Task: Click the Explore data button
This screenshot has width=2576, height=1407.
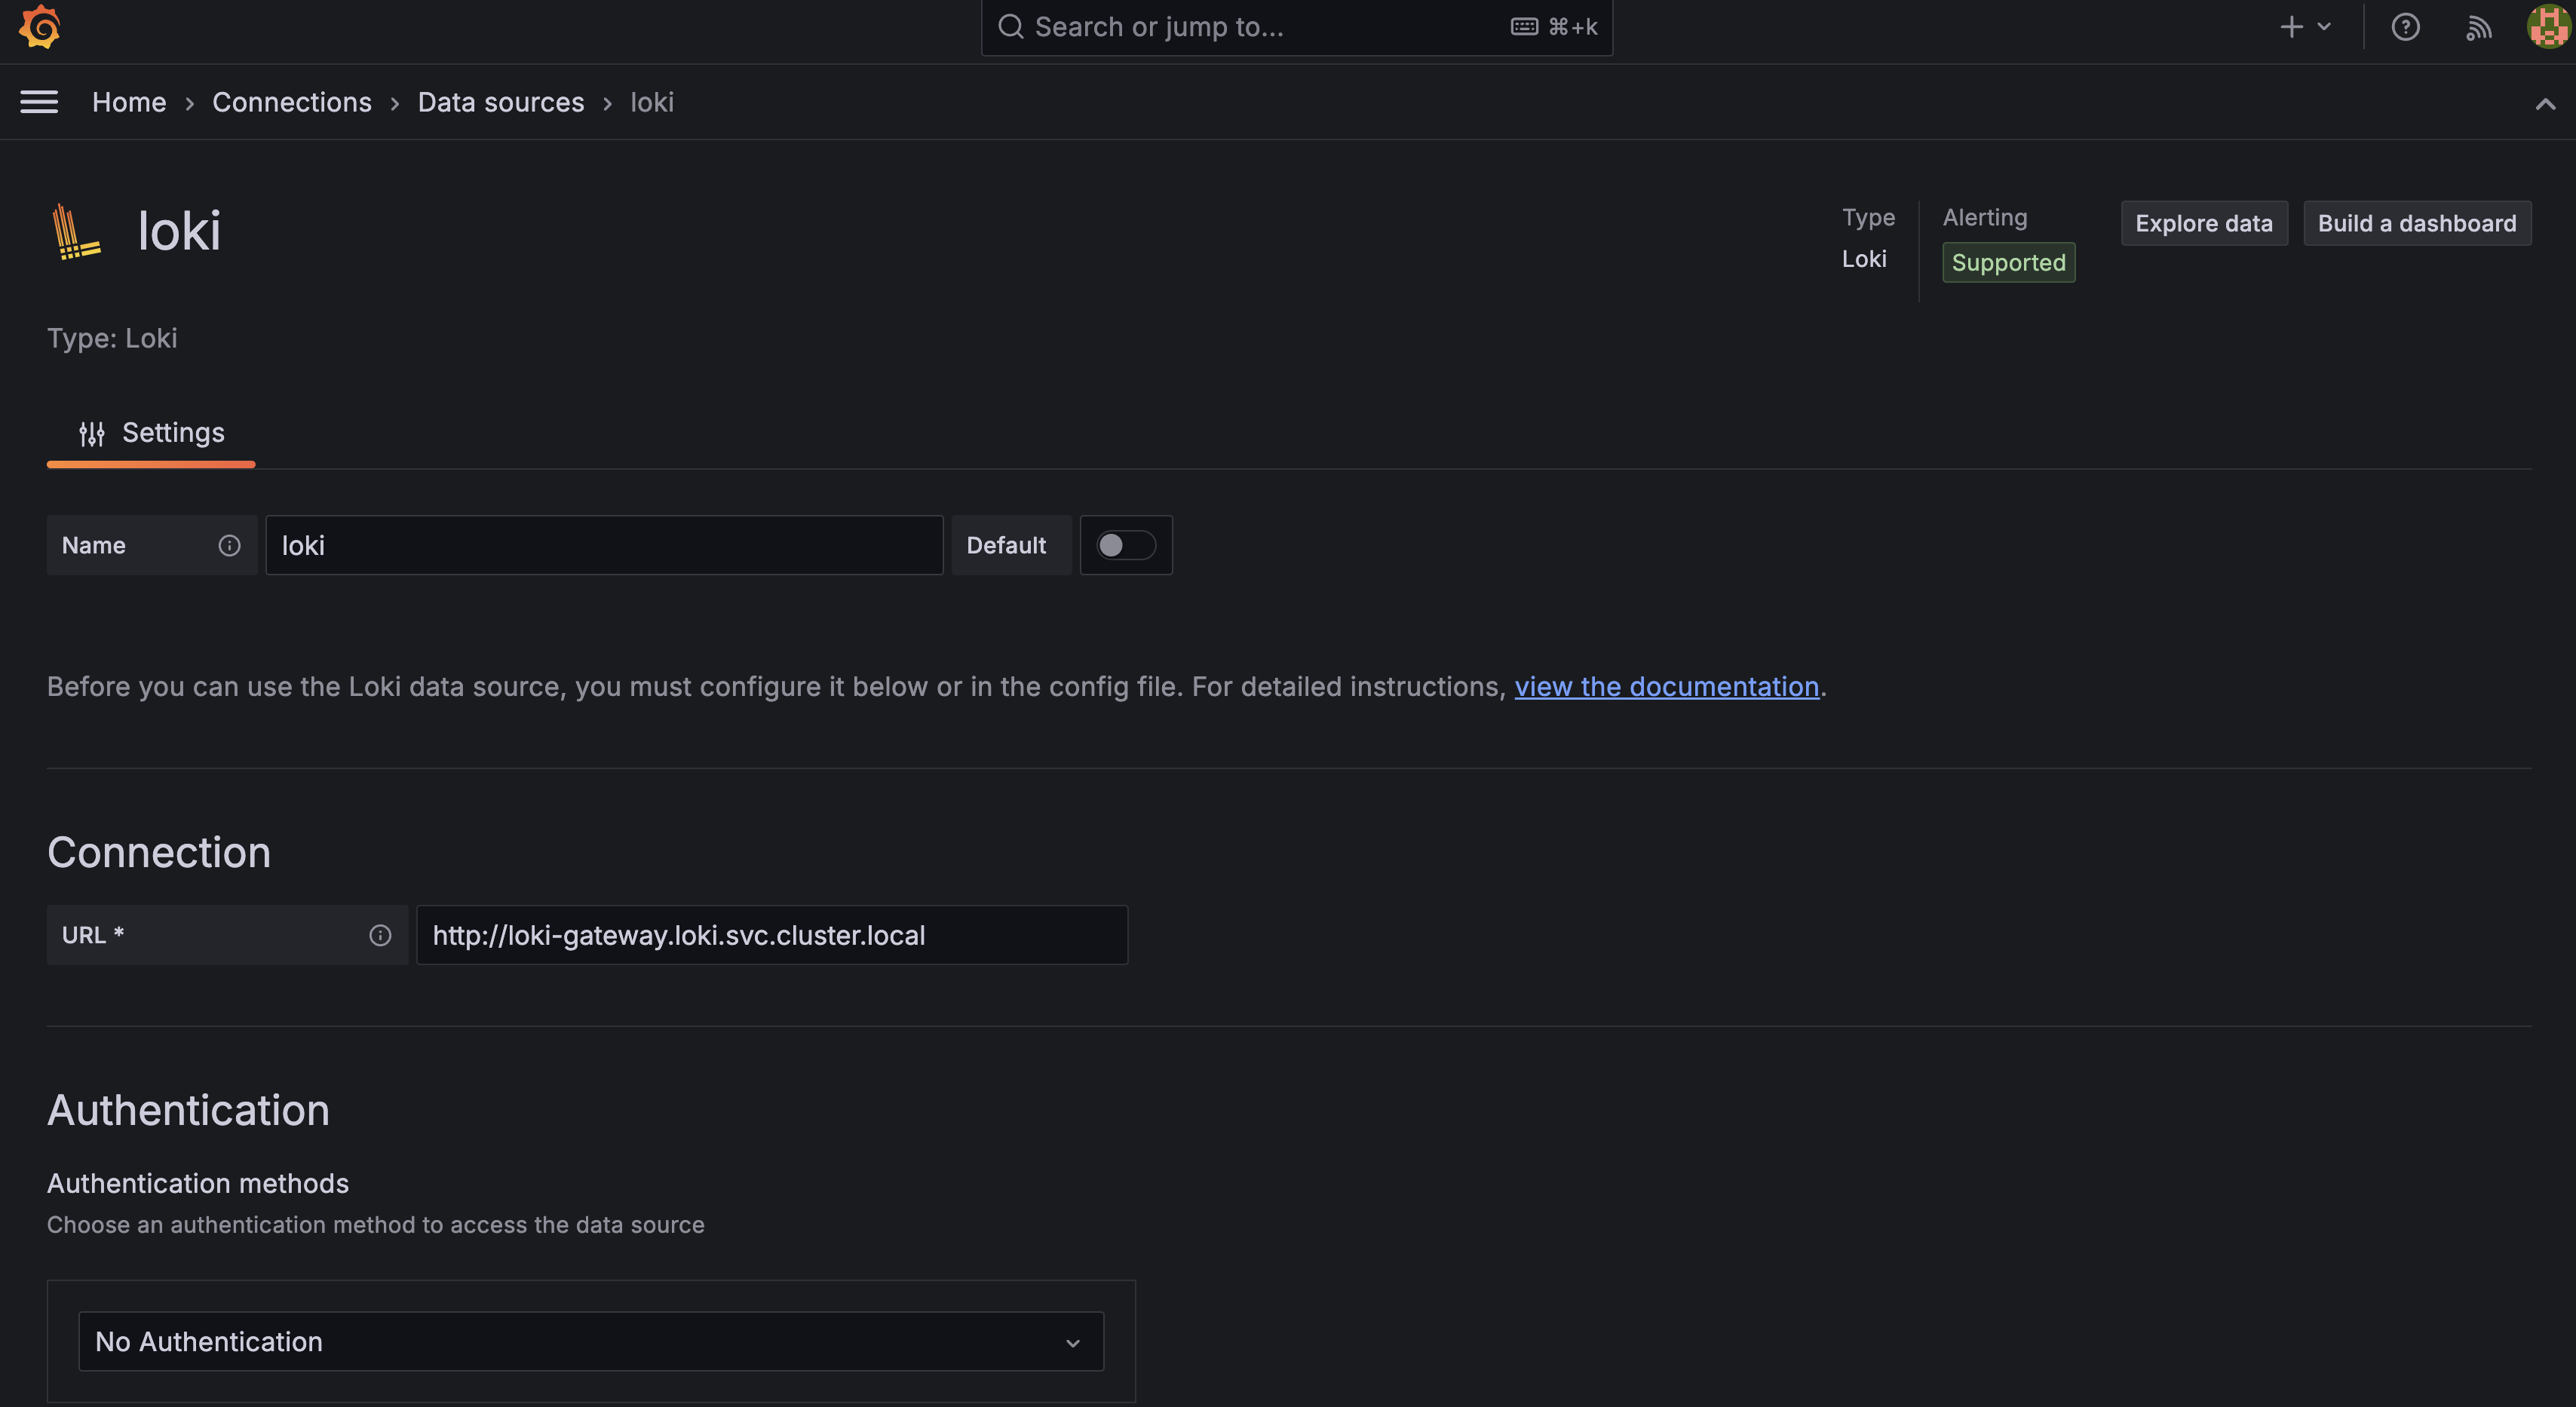Action: click(2204, 223)
